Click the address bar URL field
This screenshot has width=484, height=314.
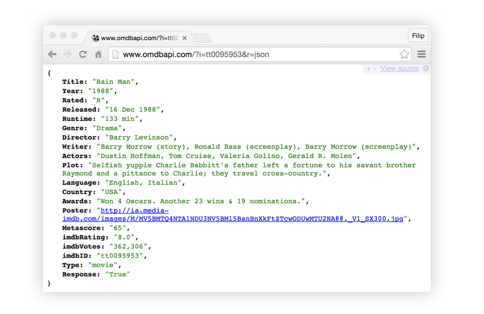(x=260, y=54)
